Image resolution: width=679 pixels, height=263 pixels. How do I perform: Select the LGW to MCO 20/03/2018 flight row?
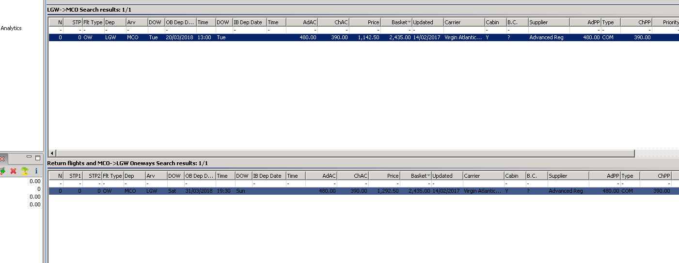[363, 37]
